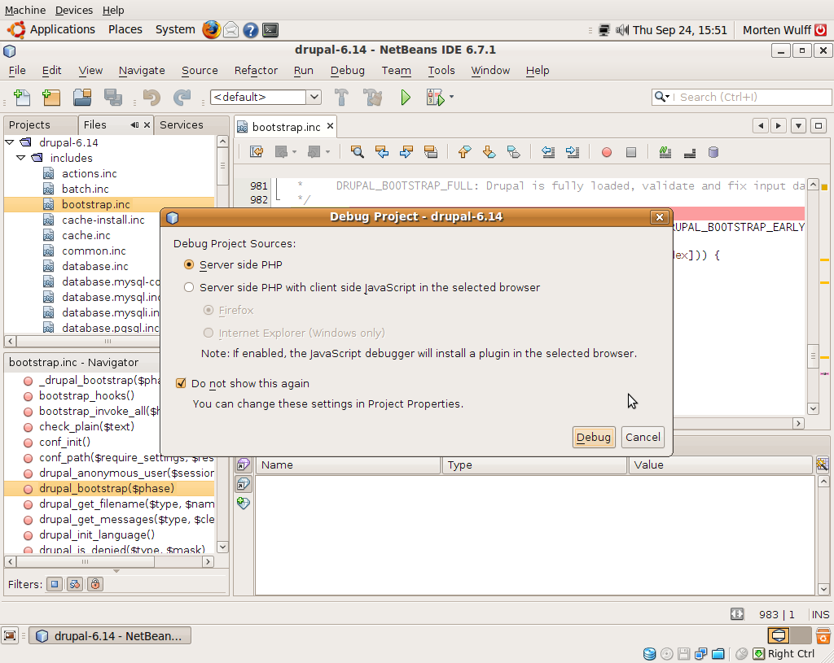Click the Build Project hammer icon
The width and height of the screenshot is (834, 663).
341,98
